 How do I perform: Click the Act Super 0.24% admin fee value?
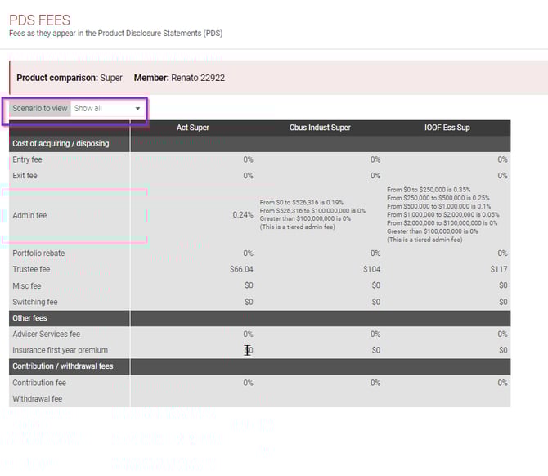tap(242, 215)
